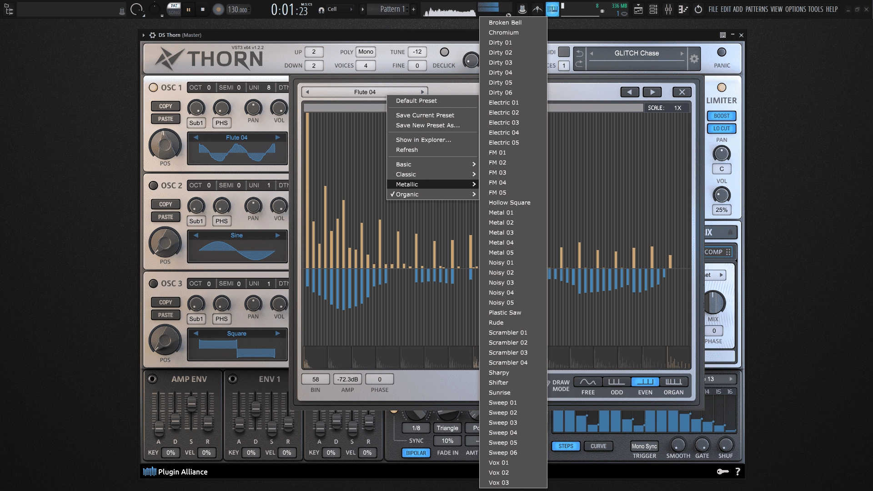Screen dimensions: 873x491
Task: Click the CURVE button
Action: (598, 446)
